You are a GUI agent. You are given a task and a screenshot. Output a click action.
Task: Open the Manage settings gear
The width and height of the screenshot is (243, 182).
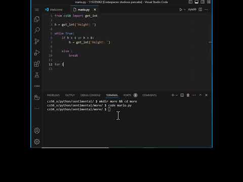tap(37, 142)
